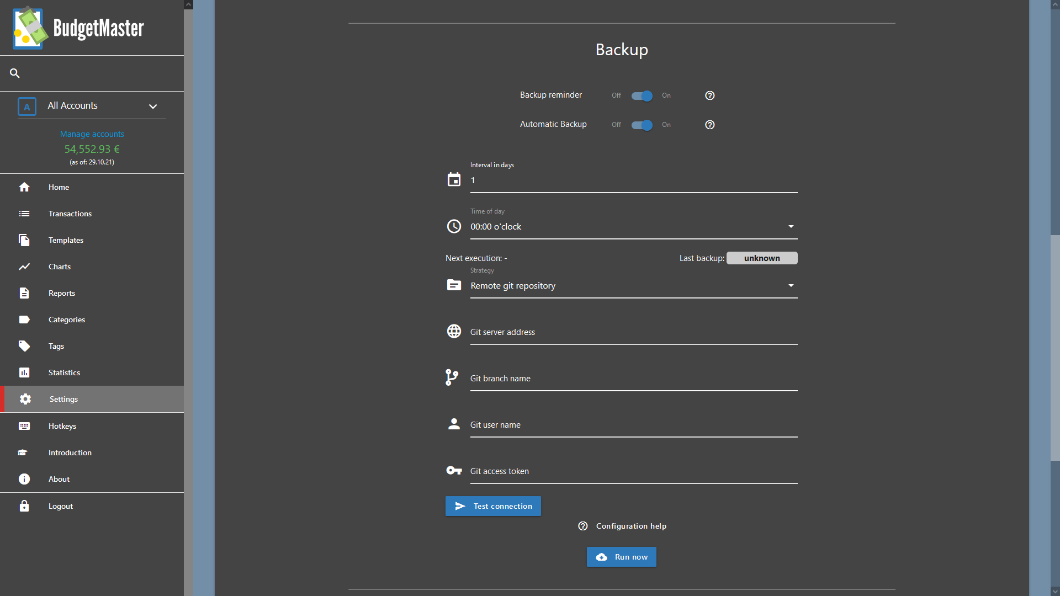Click the page vertical scrollbar thumb
This screenshot has height=596, width=1060.
[1055, 348]
